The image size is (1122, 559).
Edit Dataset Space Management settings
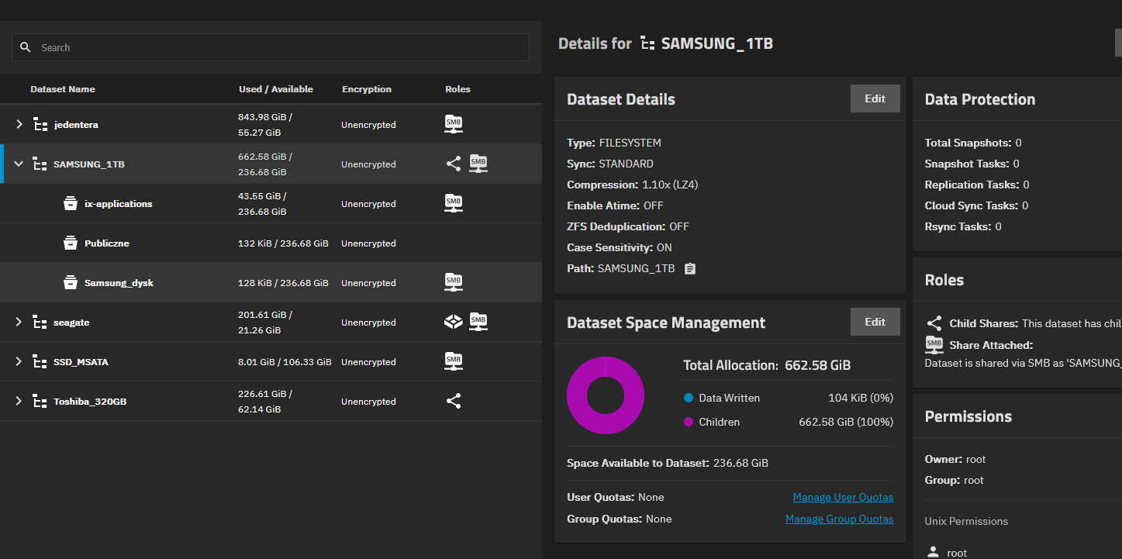coord(875,322)
